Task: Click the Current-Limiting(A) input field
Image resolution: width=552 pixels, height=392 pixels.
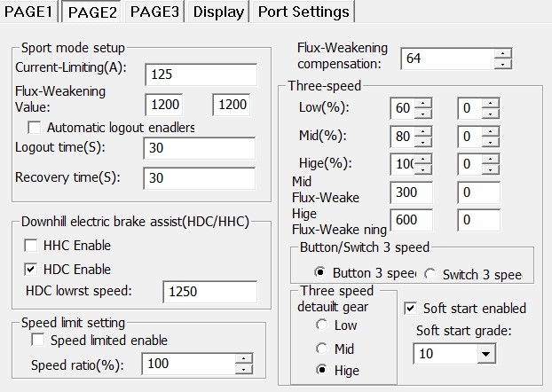Action: coord(201,75)
